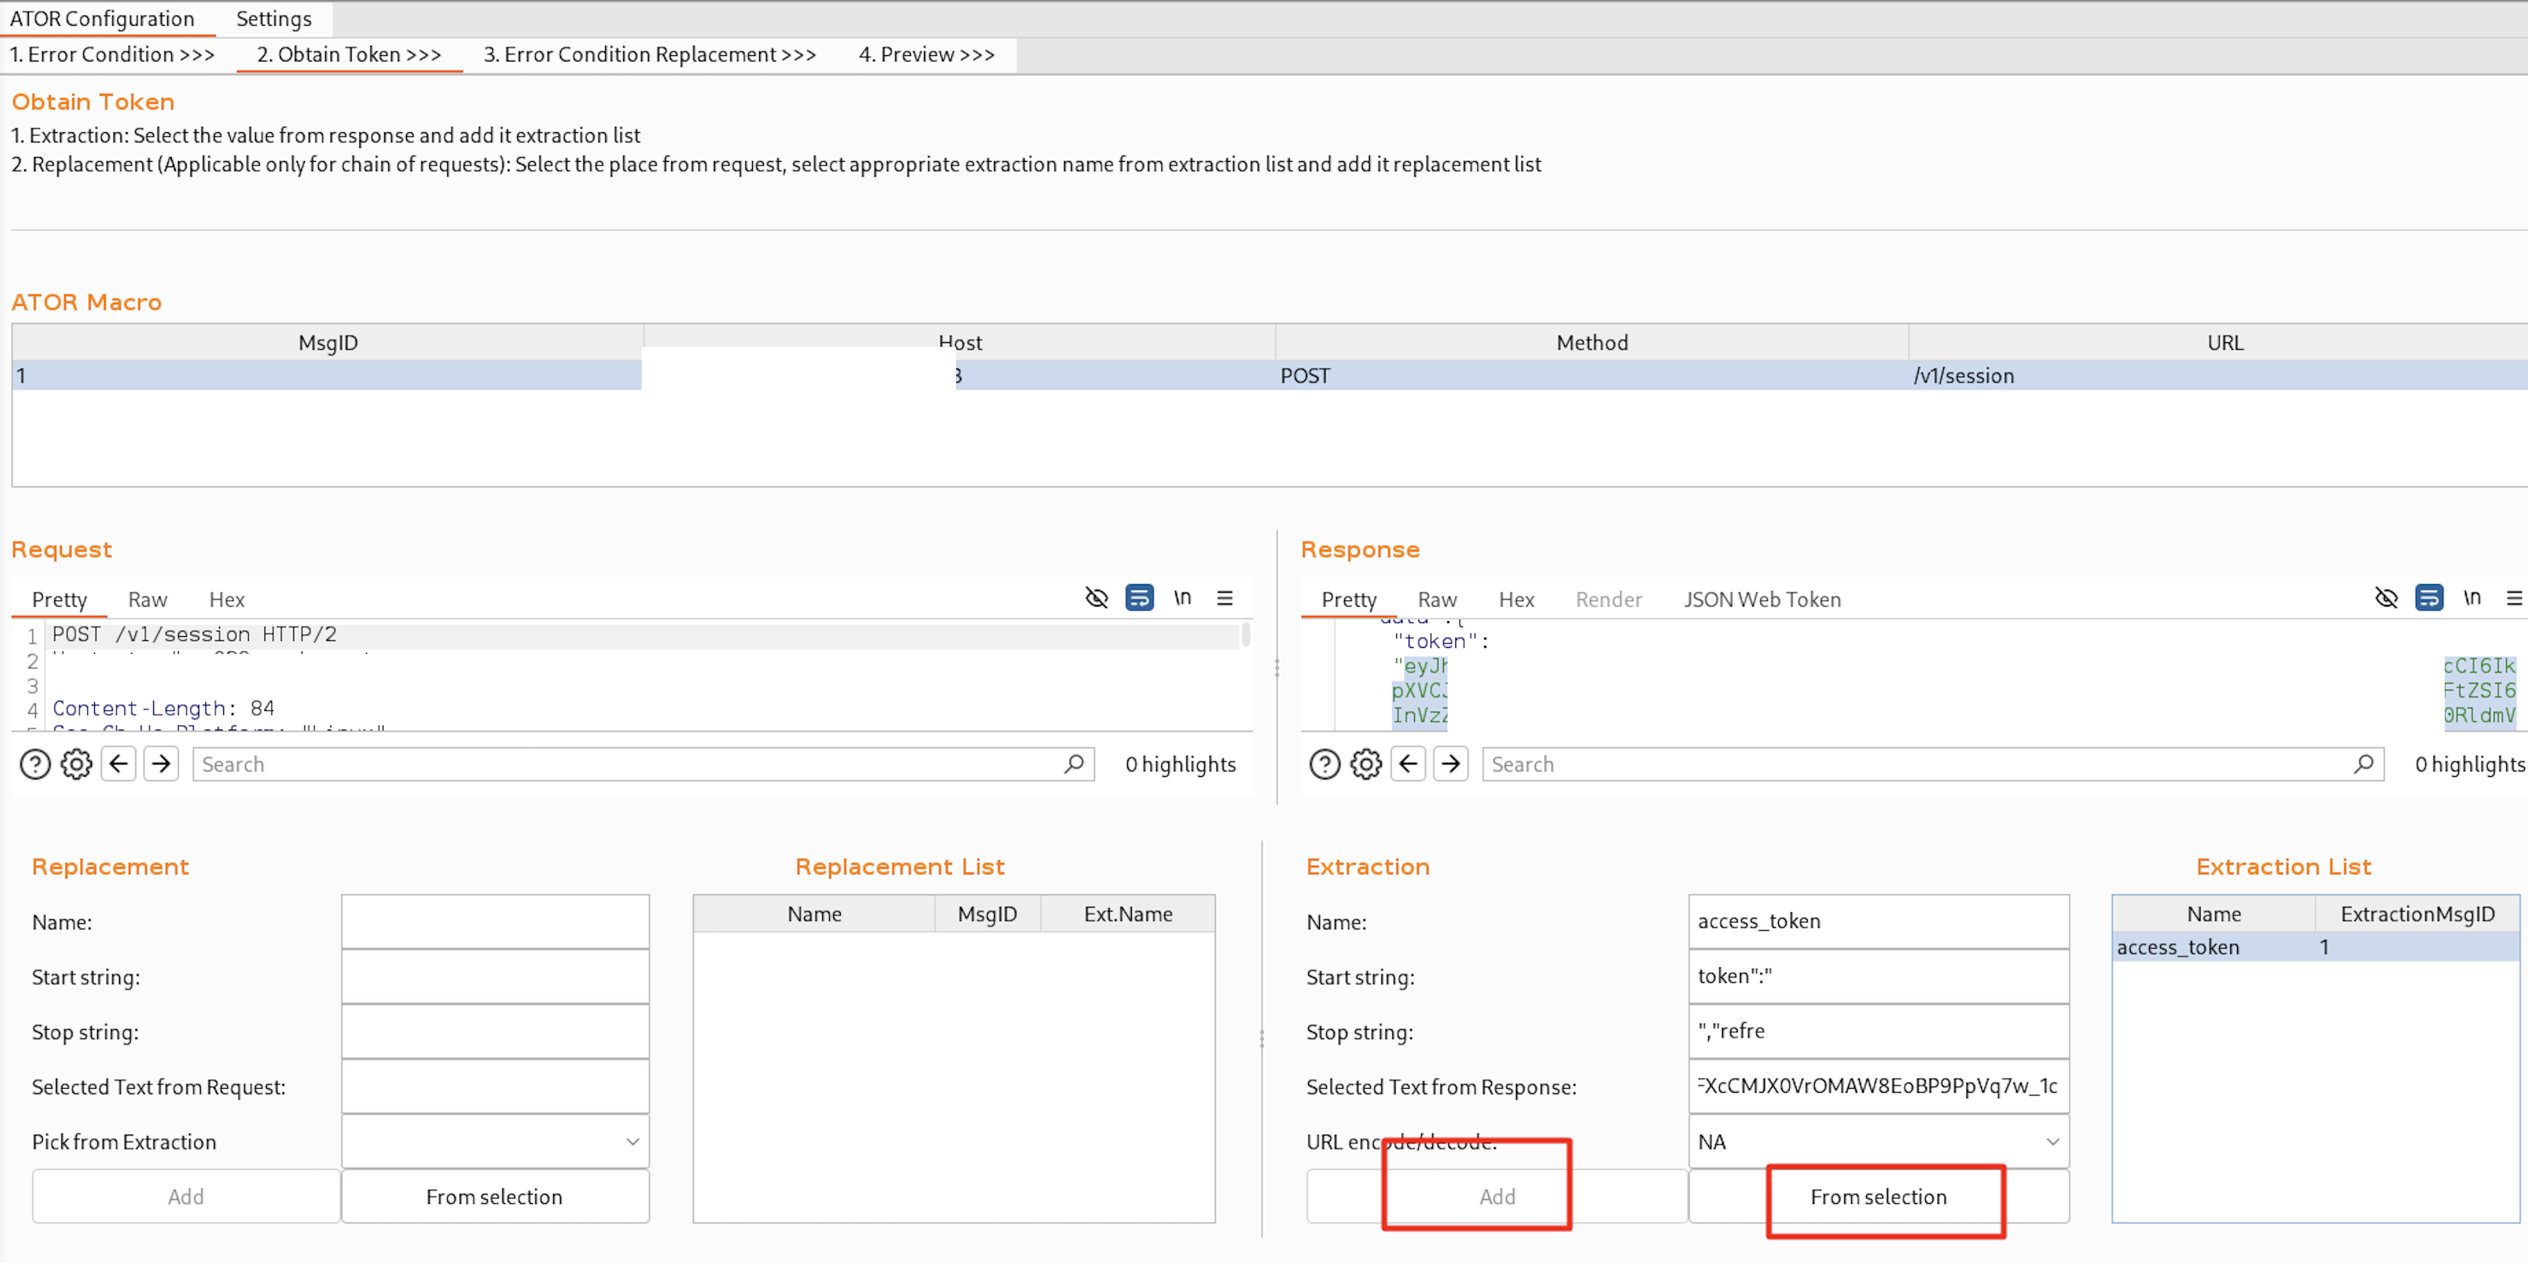Image resolution: width=2528 pixels, height=1263 pixels.
Task: Toggle non-printable characters in Request editor
Action: 1182,597
